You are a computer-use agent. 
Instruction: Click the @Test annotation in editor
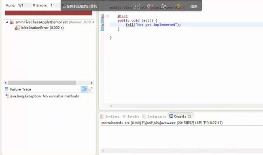(x=123, y=16)
